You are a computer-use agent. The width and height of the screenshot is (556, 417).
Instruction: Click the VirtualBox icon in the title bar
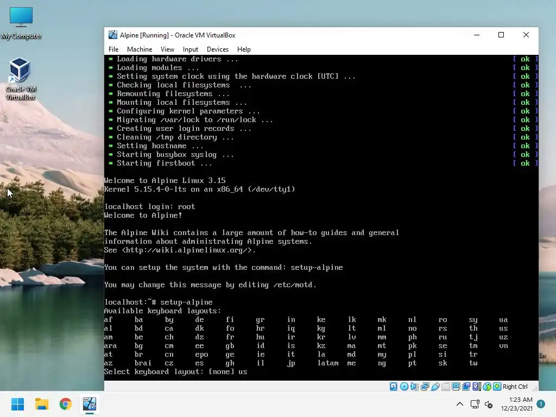(x=113, y=35)
